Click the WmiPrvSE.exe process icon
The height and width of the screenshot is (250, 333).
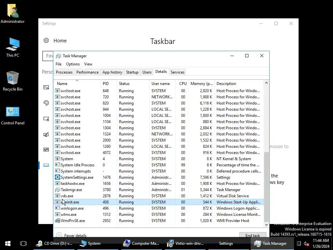click(57, 220)
